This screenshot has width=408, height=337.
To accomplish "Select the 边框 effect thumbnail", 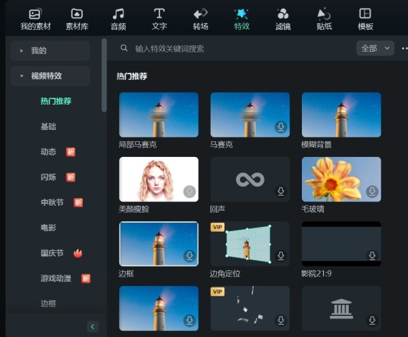I will (x=158, y=244).
